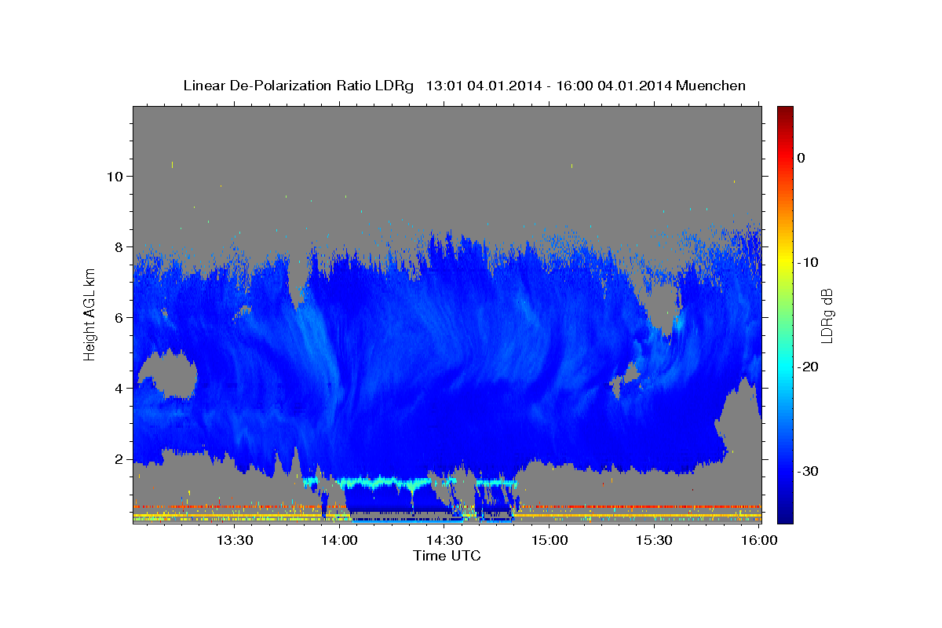Click the 16:00 time tick label
Screen dimensions: 942x628
click(758, 540)
